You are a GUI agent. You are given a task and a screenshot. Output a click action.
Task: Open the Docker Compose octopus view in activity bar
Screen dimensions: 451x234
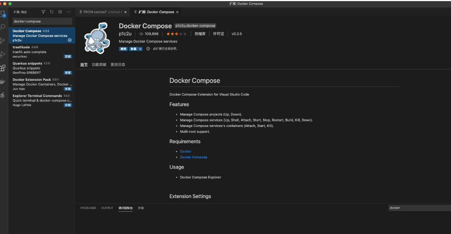tap(3, 95)
